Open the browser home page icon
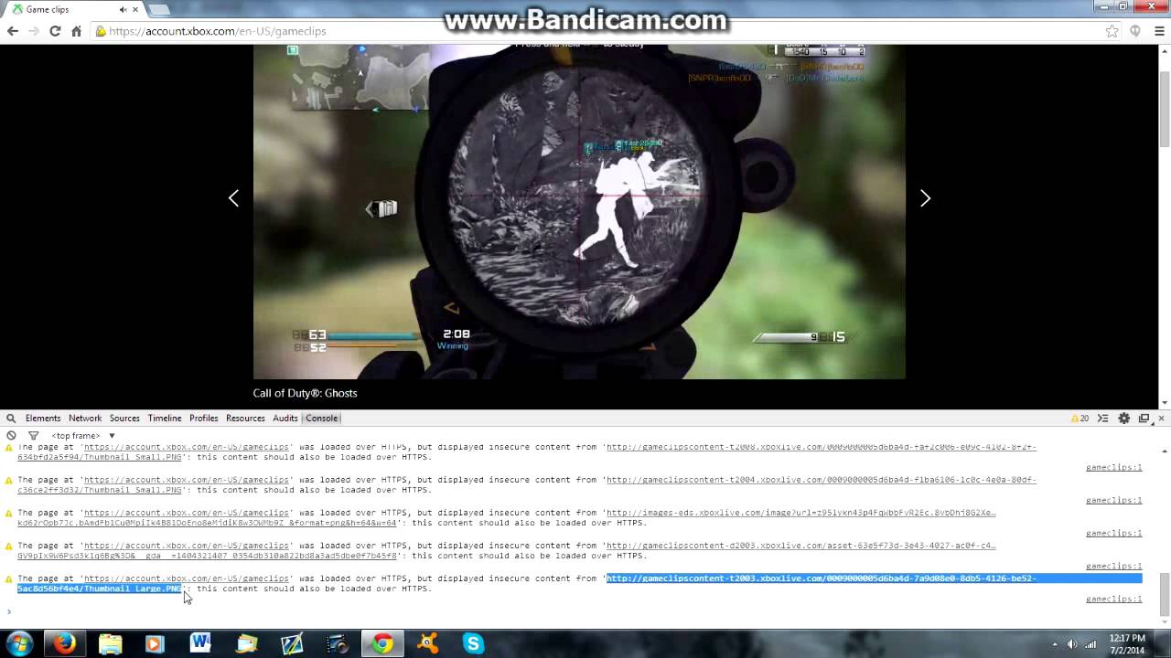Screen dimensions: 1171x658 click(x=76, y=31)
